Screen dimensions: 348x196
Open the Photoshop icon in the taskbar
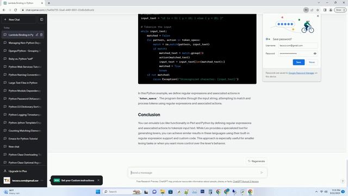point(202,192)
